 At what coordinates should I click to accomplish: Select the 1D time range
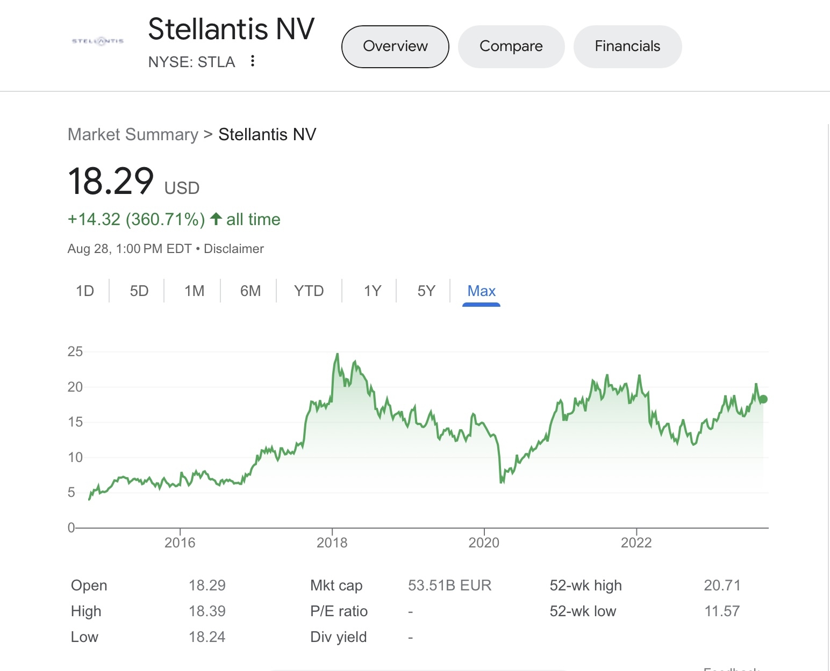(x=85, y=291)
